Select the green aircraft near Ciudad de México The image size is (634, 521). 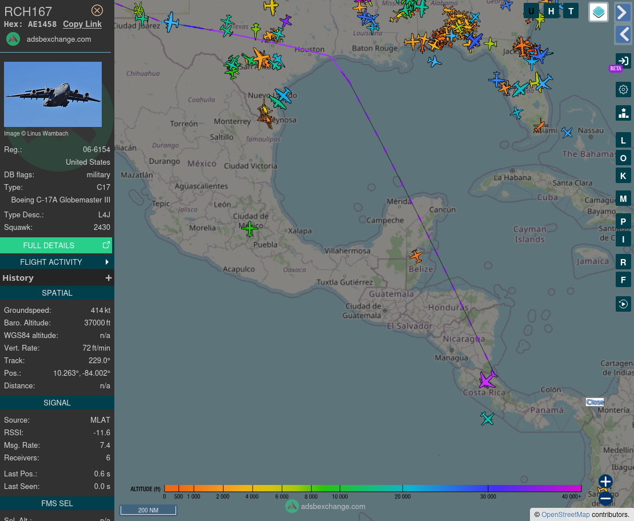[249, 229]
